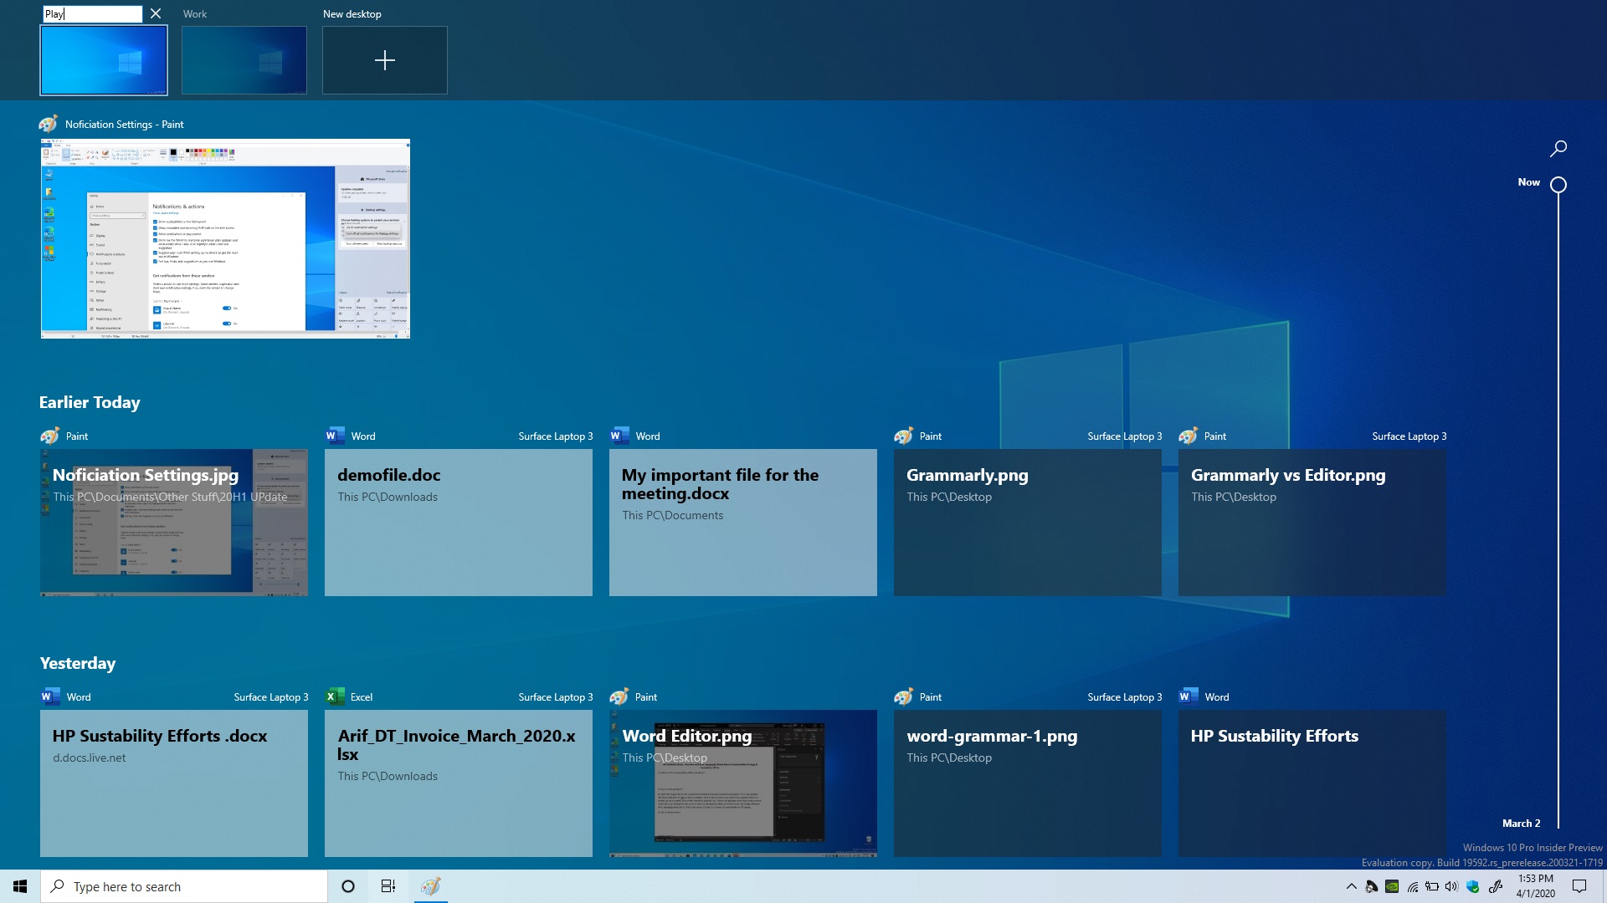Click the speaker app tray icon

tap(1371, 886)
